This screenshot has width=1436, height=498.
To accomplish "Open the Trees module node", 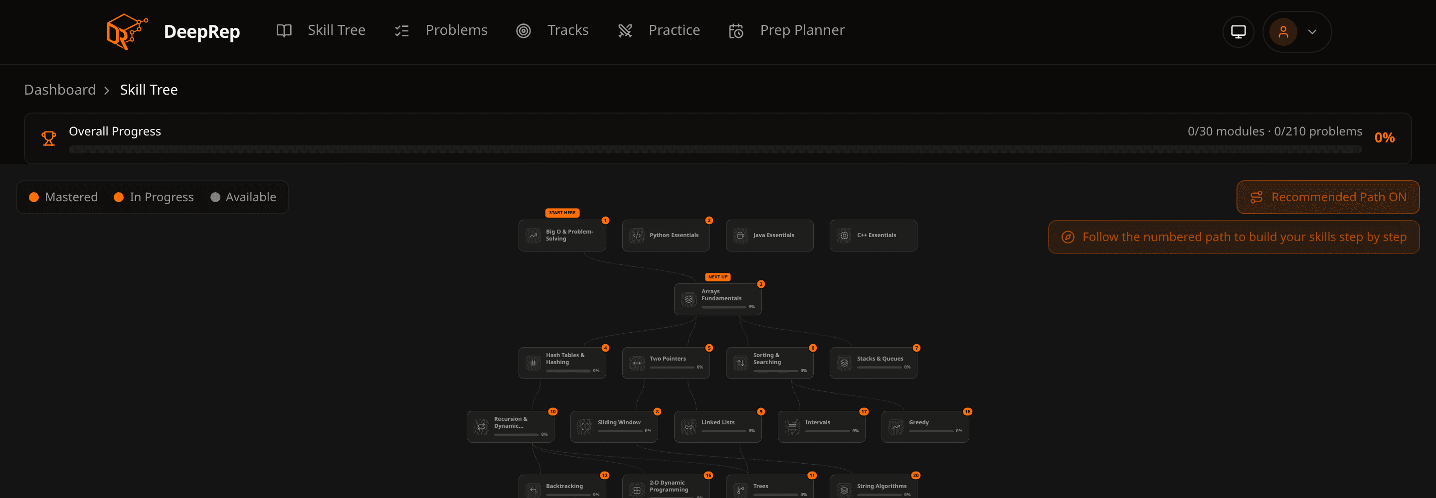I will (769, 487).
